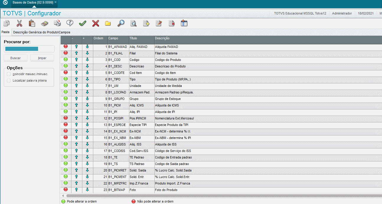Click the clipboard Paste icon
382x204 pixels.
[32, 23]
